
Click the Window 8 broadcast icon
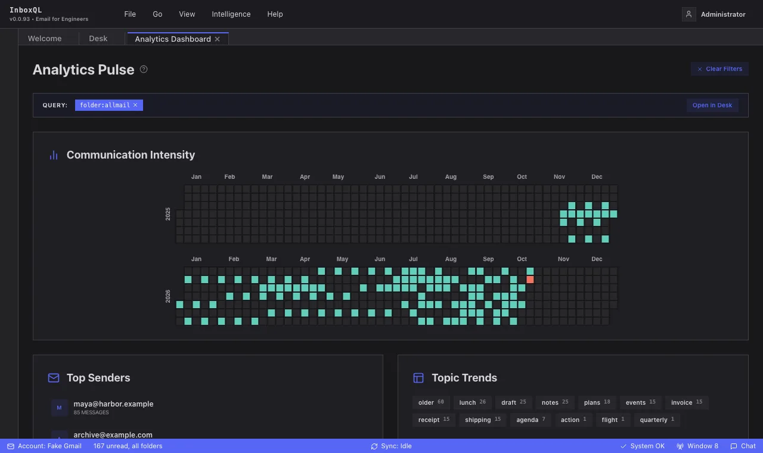tap(680, 446)
